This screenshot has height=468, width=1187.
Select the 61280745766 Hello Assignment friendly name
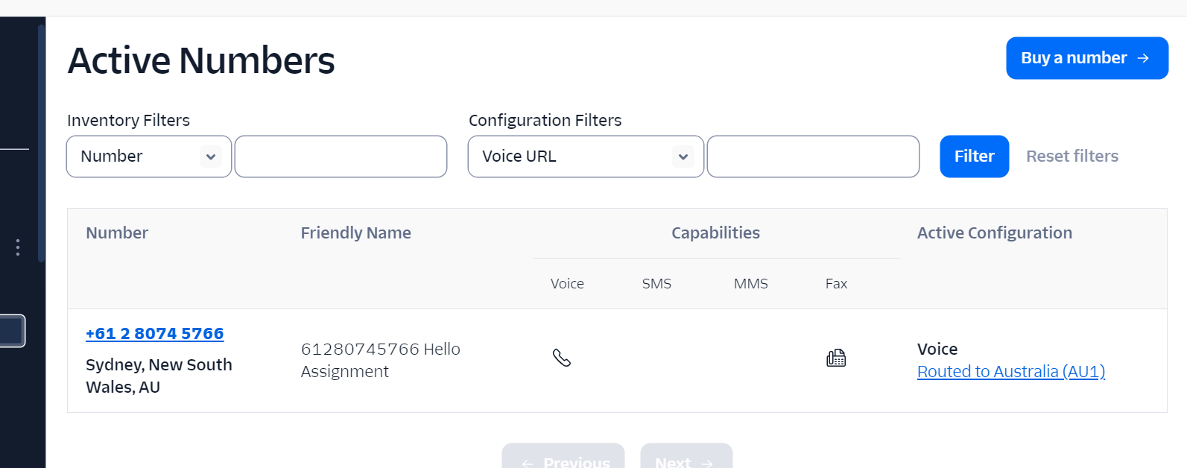(x=380, y=360)
